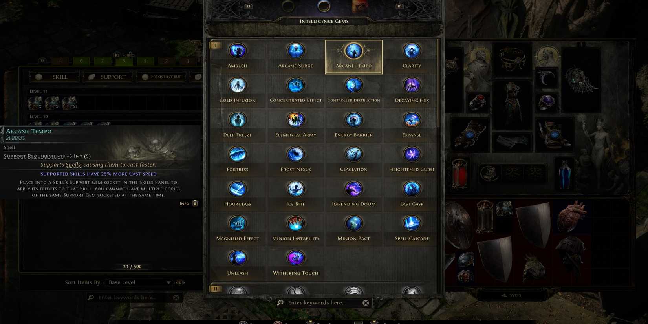Switch to the level 6 gem tab
The height and width of the screenshot is (324, 648).
(81, 61)
